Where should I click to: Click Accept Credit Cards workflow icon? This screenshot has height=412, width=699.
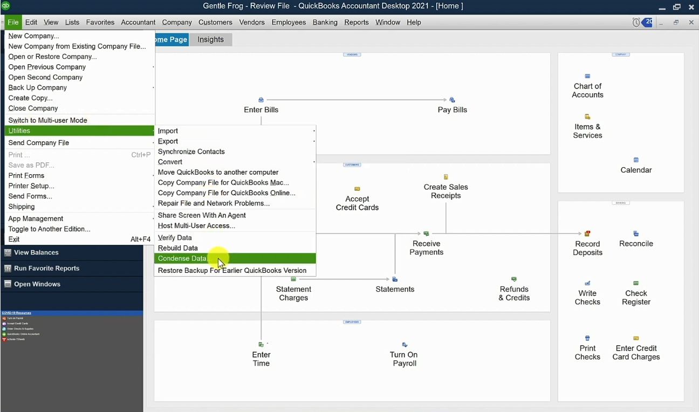[x=357, y=189]
